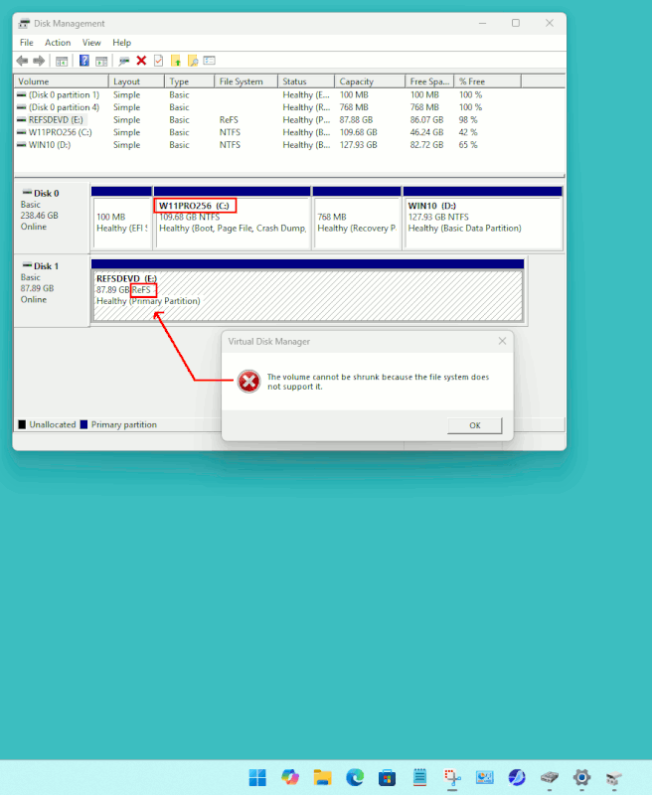The image size is (652, 795).
Task: Click the list view settings toolbar icon
Action: pos(210,61)
